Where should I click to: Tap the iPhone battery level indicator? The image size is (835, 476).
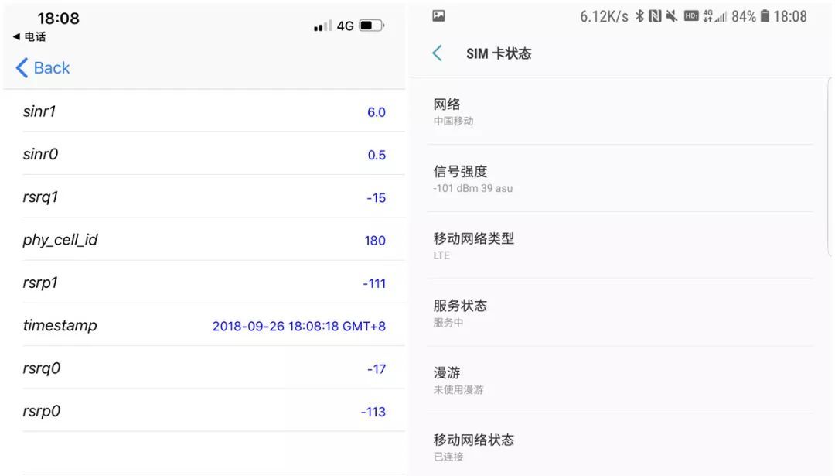coord(371,25)
